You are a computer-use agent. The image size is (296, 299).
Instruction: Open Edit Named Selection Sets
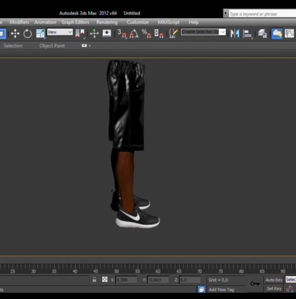173,33
